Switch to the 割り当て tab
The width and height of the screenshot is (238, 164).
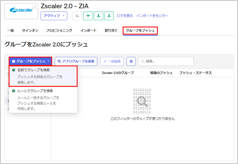point(111,30)
